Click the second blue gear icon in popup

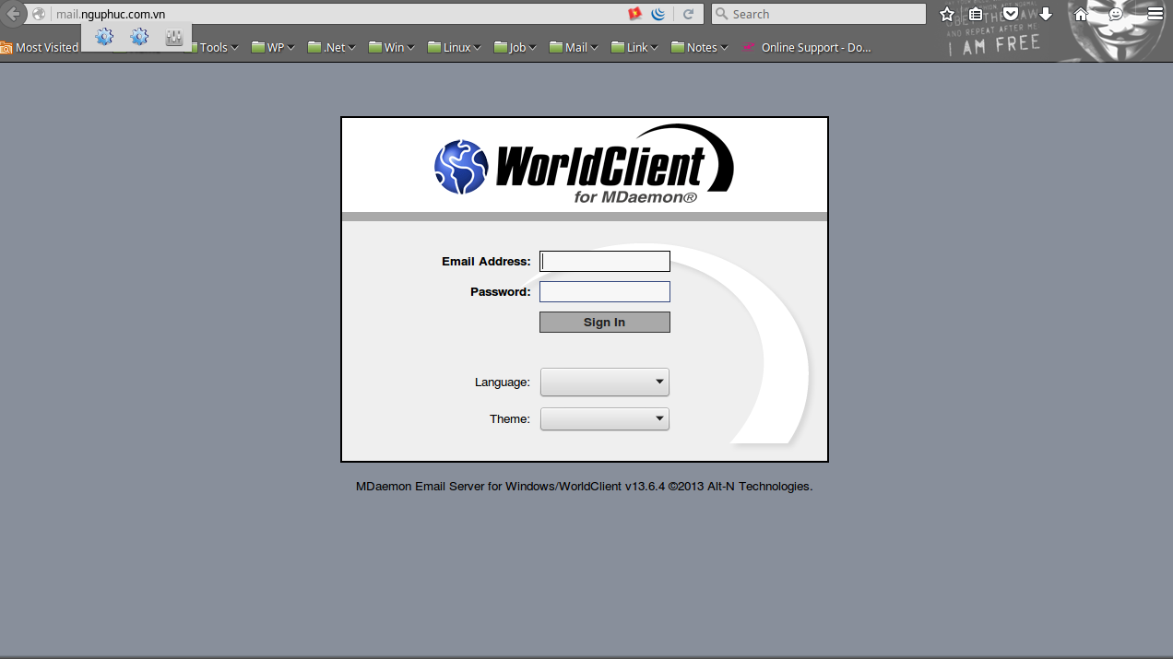pos(139,37)
